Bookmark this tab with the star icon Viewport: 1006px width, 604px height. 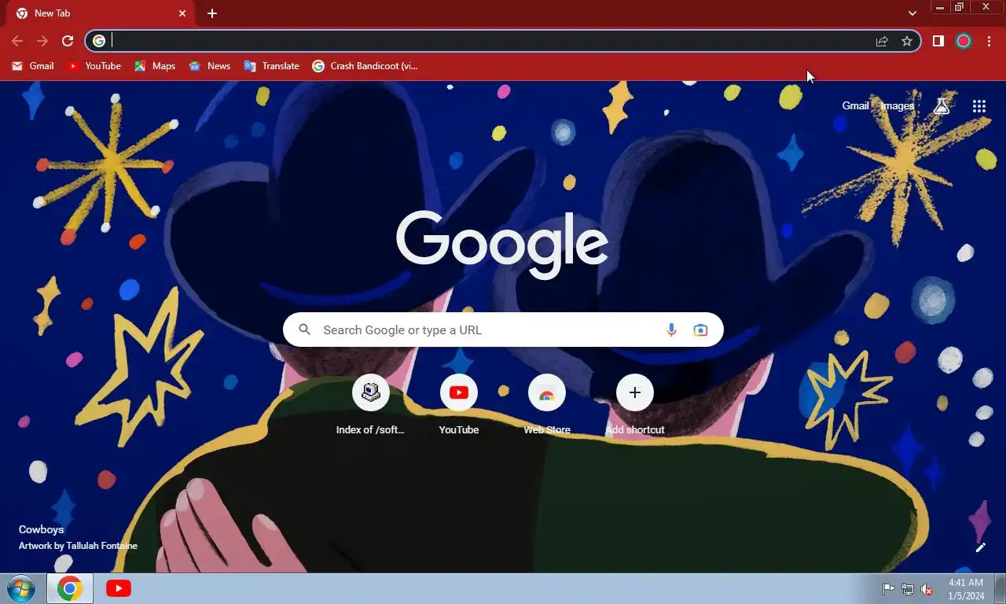[907, 41]
